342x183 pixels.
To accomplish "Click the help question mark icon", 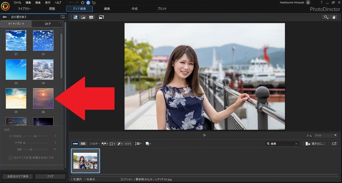I will coord(321,3).
